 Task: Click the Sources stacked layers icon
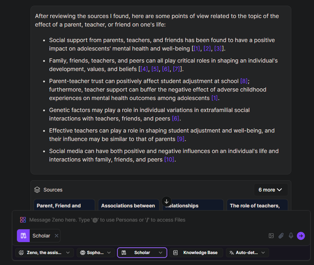37,190
